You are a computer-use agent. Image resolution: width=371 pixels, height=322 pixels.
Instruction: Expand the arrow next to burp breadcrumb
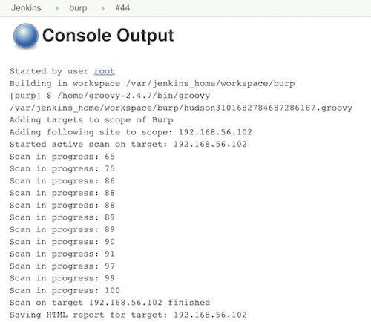tap(103, 8)
